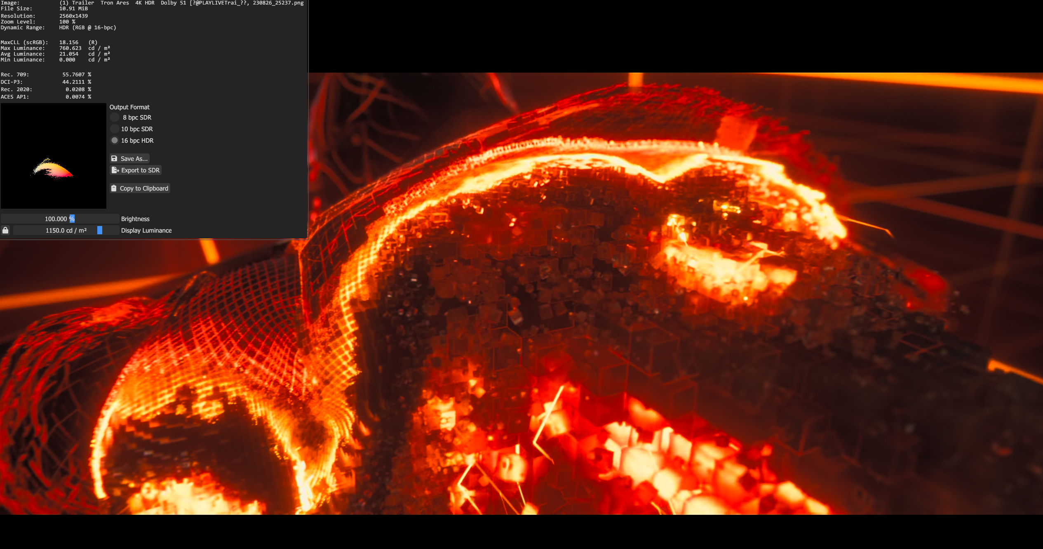Click the Zoom Level value 100 %
This screenshot has width=1043, height=549.
click(67, 21)
